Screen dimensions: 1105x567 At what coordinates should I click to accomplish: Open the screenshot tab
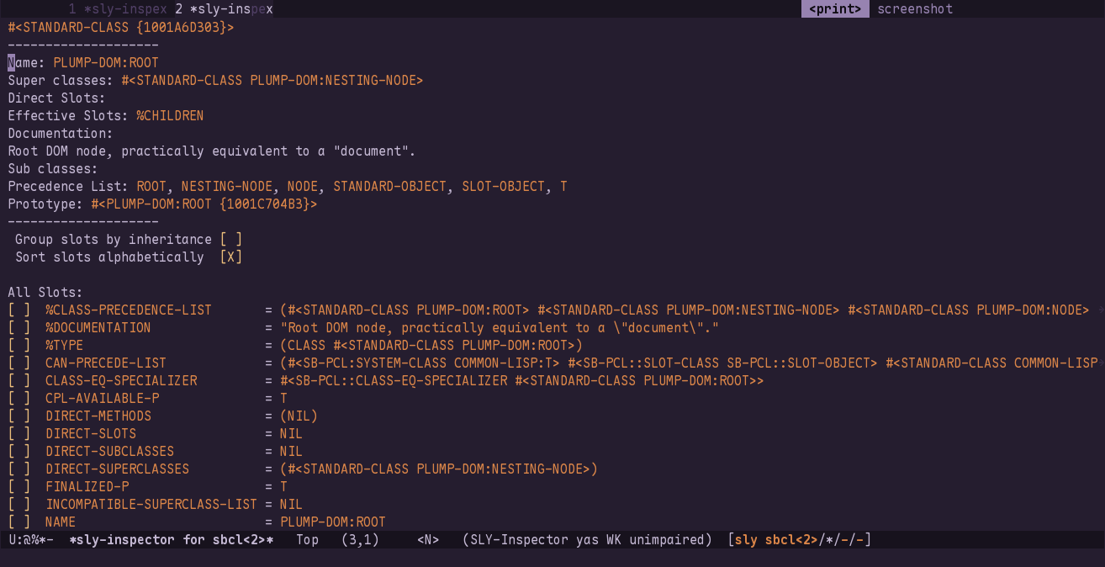(x=915, y=9)
